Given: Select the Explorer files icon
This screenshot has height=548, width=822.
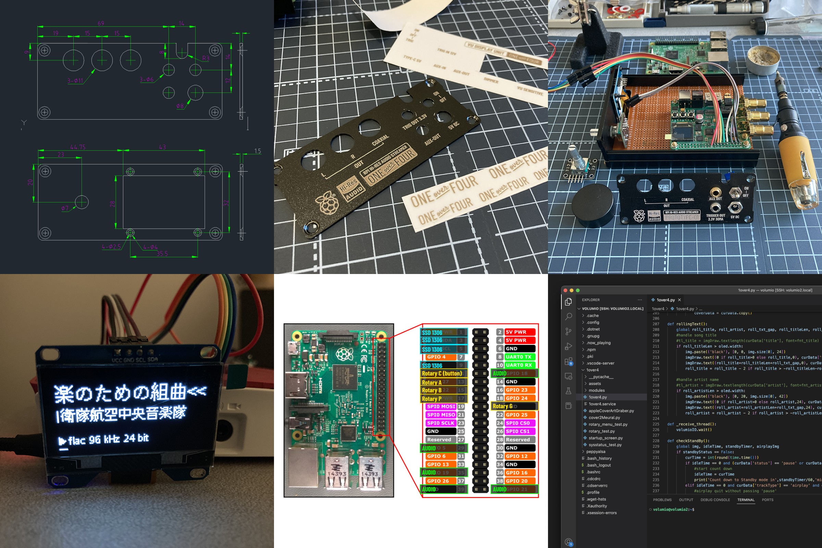Looking at the screenshot, I should click(569, 302).
